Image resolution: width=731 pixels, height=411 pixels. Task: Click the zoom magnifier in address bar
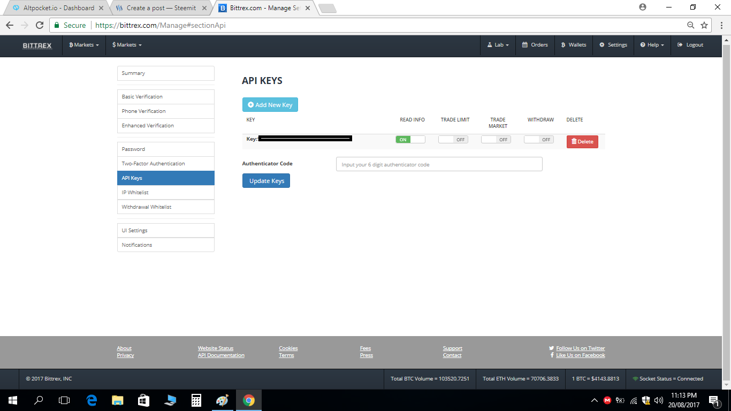click(x=691, y=25)
